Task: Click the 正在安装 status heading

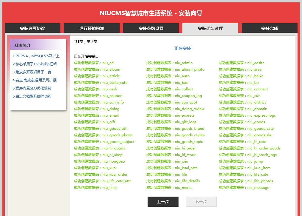Action: pos(182,49)
